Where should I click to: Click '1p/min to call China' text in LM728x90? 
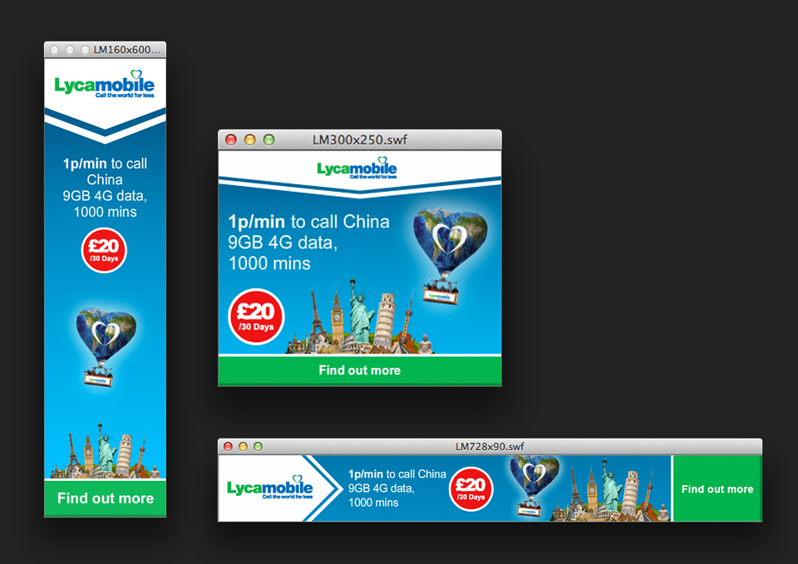(397, 474)
